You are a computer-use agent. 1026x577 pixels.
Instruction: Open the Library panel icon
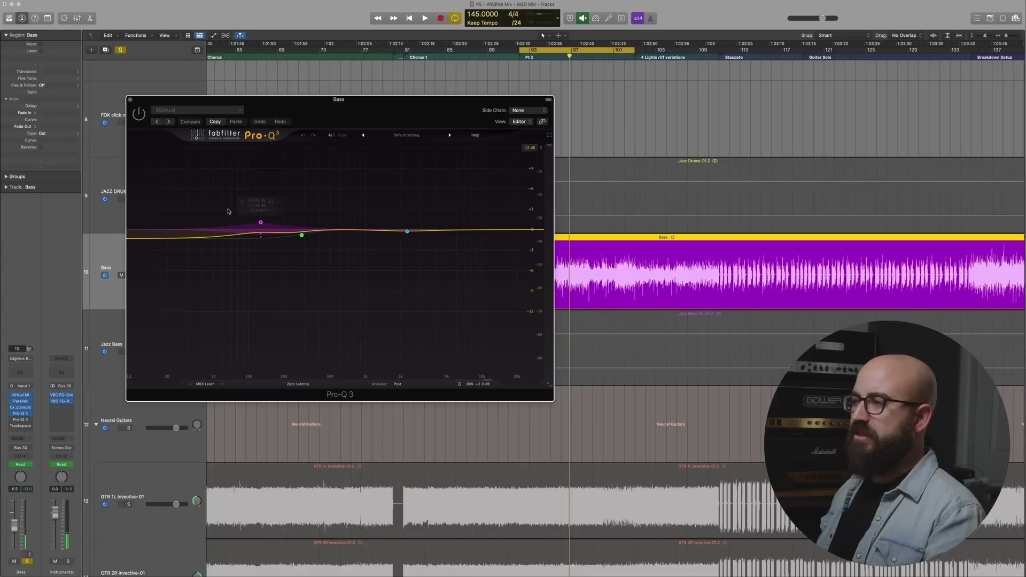[x=9, y=18]
